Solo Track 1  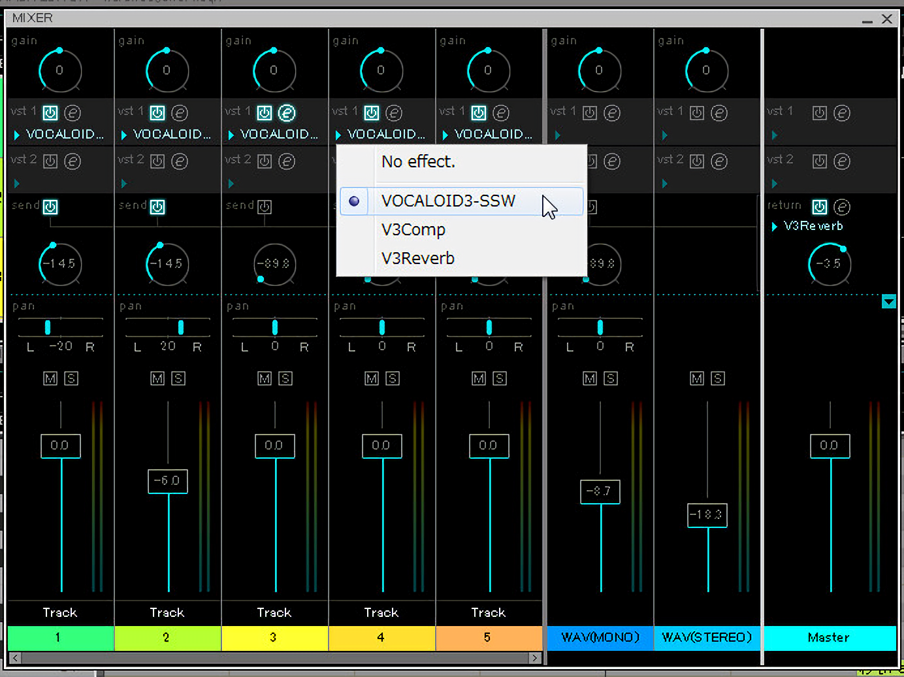pos(71,378)
